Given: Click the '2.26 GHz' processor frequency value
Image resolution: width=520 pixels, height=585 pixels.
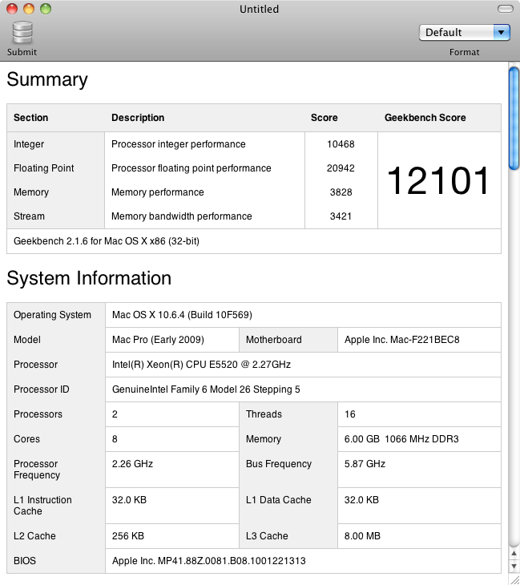Looking at the screenshot, I should (132, 464).
